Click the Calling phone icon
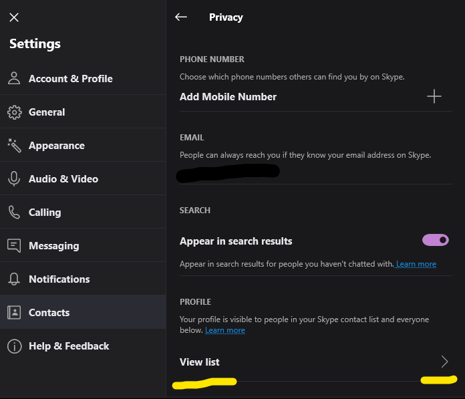Viewport: 465px width, 399px height. coord(14,212)
